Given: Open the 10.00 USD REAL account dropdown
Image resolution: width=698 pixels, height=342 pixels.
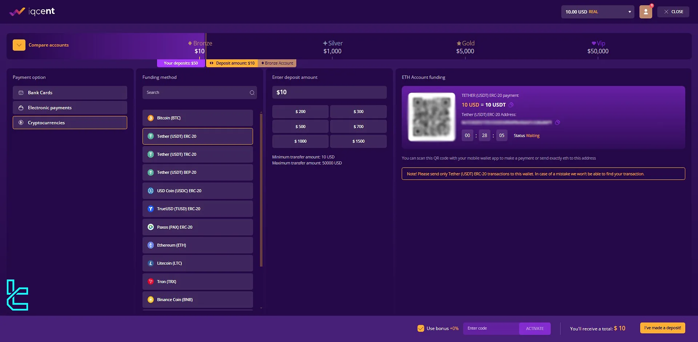Looking at the screenshot, I should click(598, 12).
